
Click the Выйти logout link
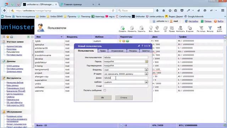pos(220,21)
